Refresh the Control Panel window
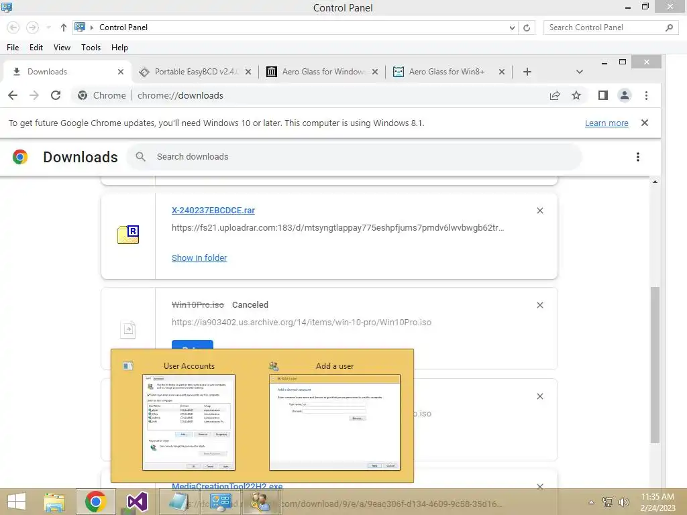 (x=527, y=28)
